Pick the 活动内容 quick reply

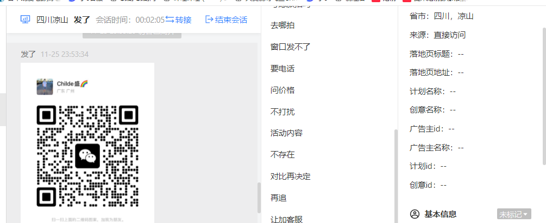pyautogui.click(x=286, y=133)
